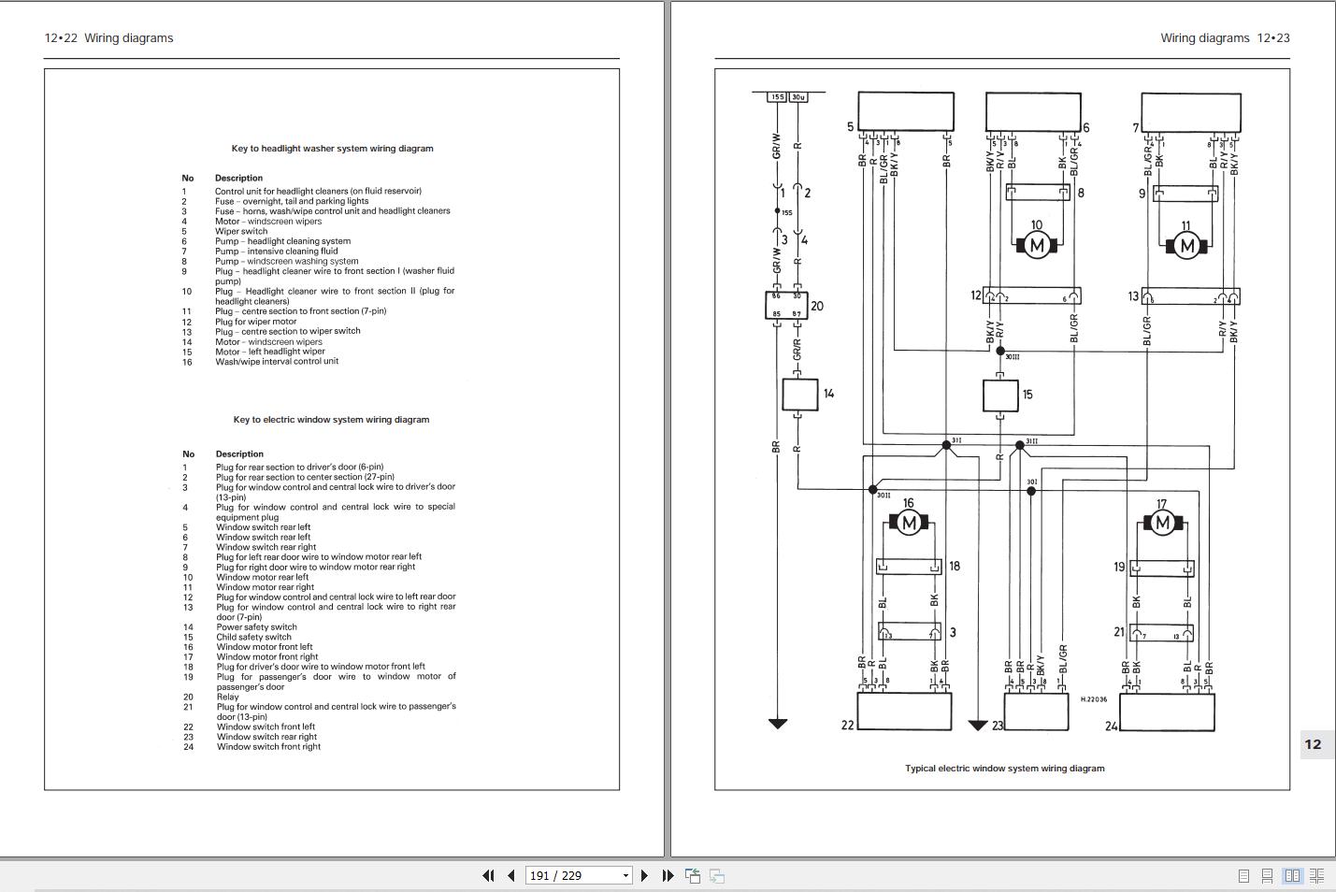Go to the previous page

coord(511,876)
